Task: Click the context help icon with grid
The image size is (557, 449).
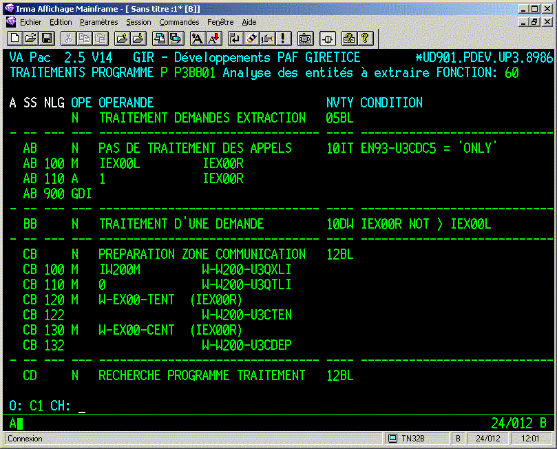Action: 349,39
